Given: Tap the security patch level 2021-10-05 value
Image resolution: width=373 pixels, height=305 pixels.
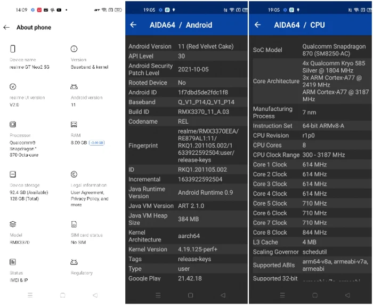Looking at the screenshot, I should (193, 69).
